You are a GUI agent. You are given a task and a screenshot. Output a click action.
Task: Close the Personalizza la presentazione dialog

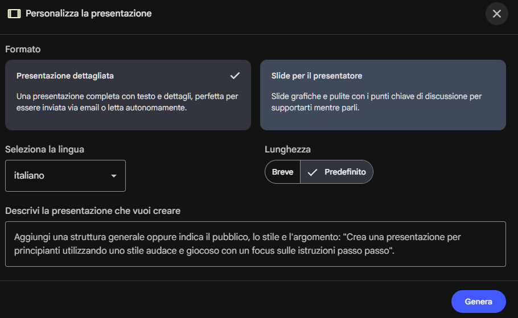[496, 14]
